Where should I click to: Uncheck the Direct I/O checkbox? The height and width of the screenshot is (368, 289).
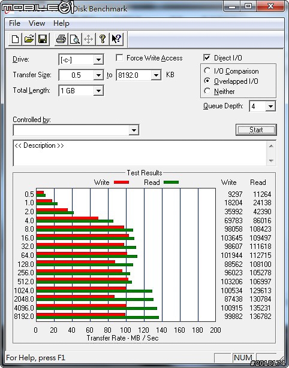click(207, 57)
